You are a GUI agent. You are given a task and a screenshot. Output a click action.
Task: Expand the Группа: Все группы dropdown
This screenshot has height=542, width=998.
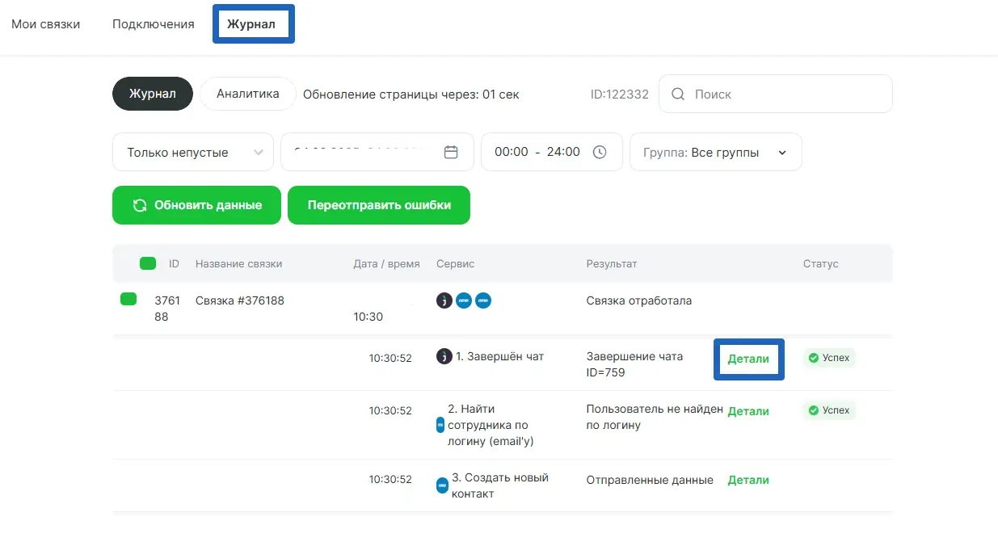point(715,152)
